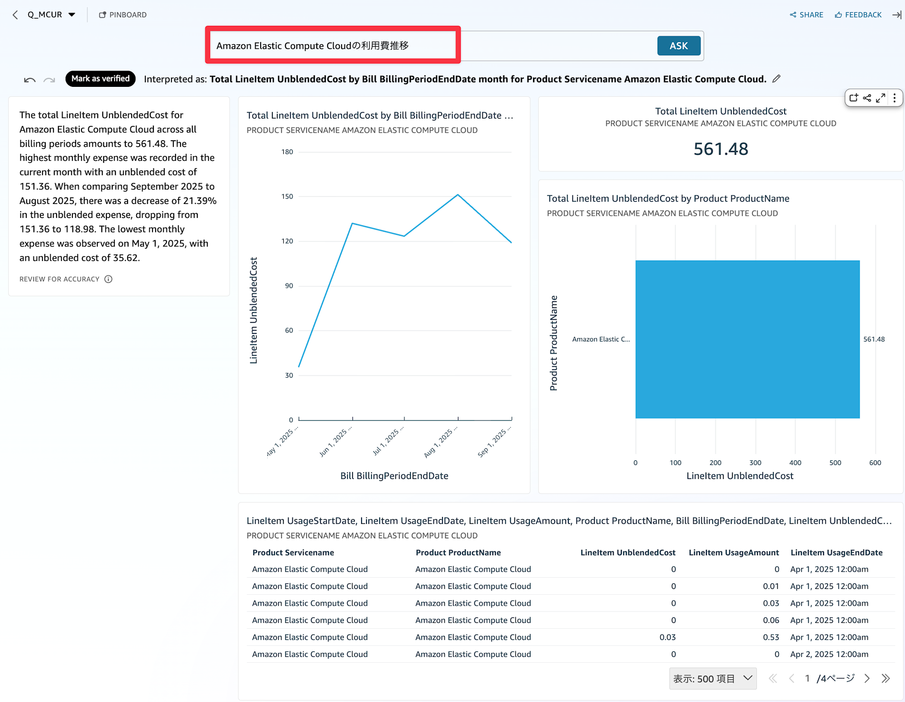Mark the answer as verified
Image resolution: width=905 pixels, height=702 pixels.
tap(100, 79)
